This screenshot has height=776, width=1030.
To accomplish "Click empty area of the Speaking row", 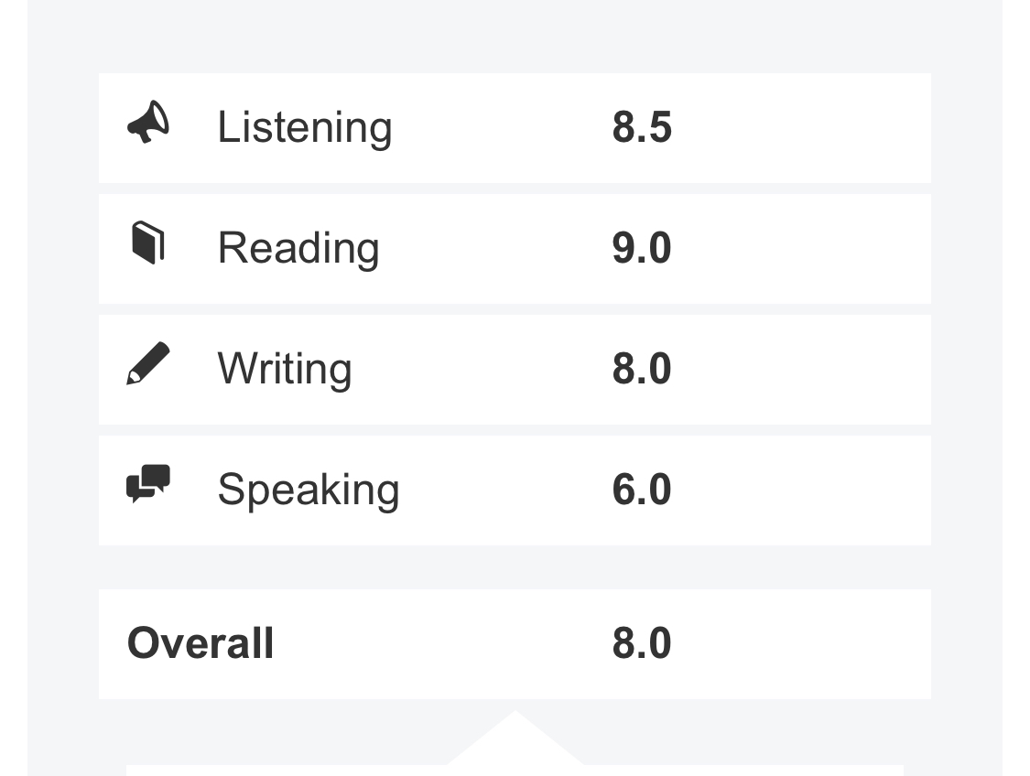I will pos(801,490).
